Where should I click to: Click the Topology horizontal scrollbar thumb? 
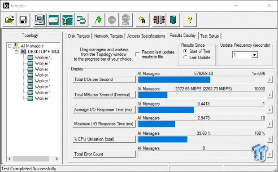click(31, 159)
